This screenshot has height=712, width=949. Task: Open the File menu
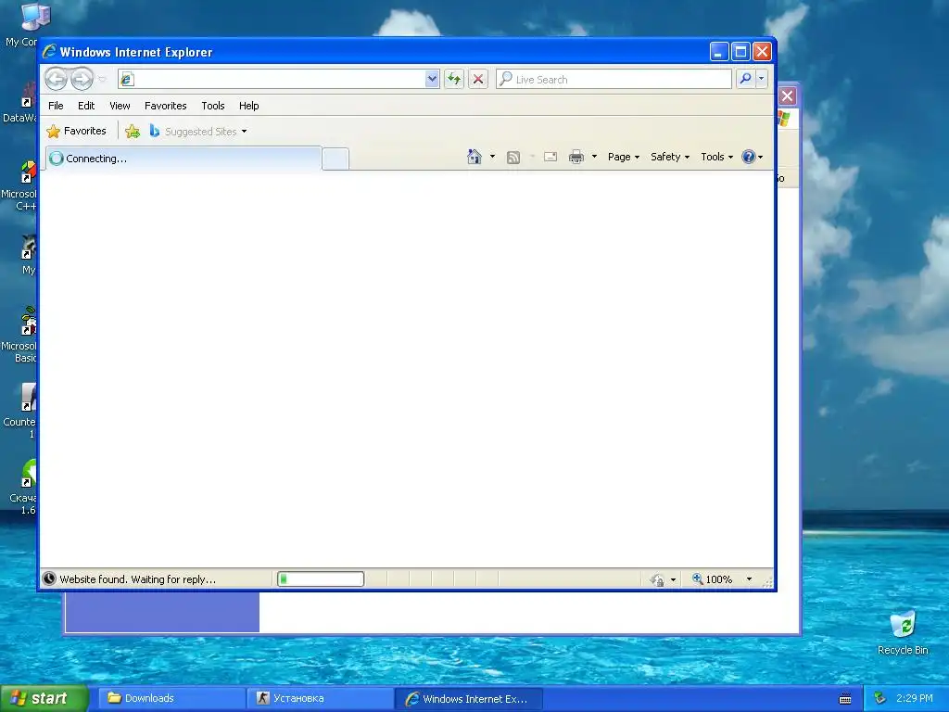[56, 106]
